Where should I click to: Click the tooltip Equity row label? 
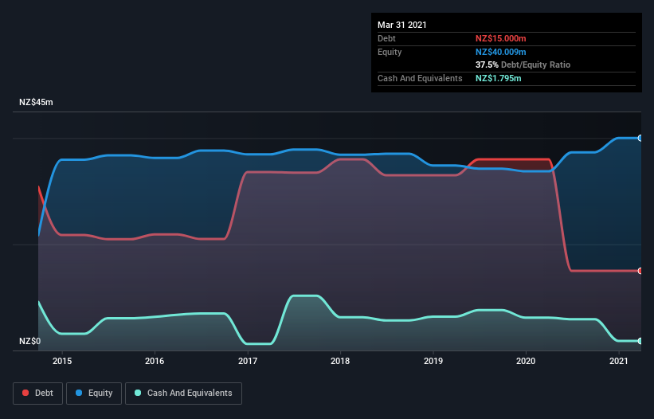390,52
